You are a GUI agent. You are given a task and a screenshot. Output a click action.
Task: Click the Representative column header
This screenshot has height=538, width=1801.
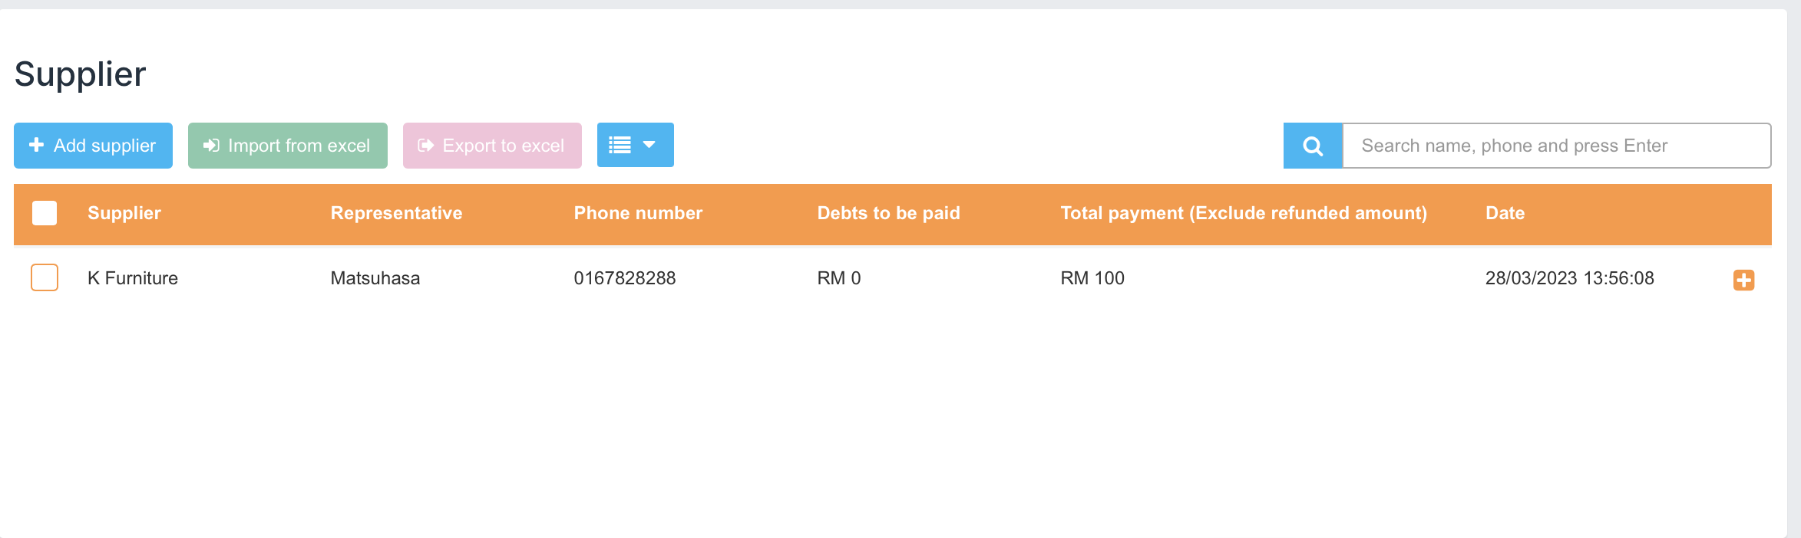point(396,213)
